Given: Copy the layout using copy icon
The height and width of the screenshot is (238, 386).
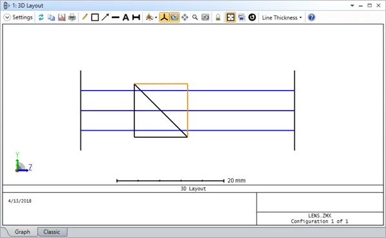Looking at the screenshot, I should (x=51, y=17).
